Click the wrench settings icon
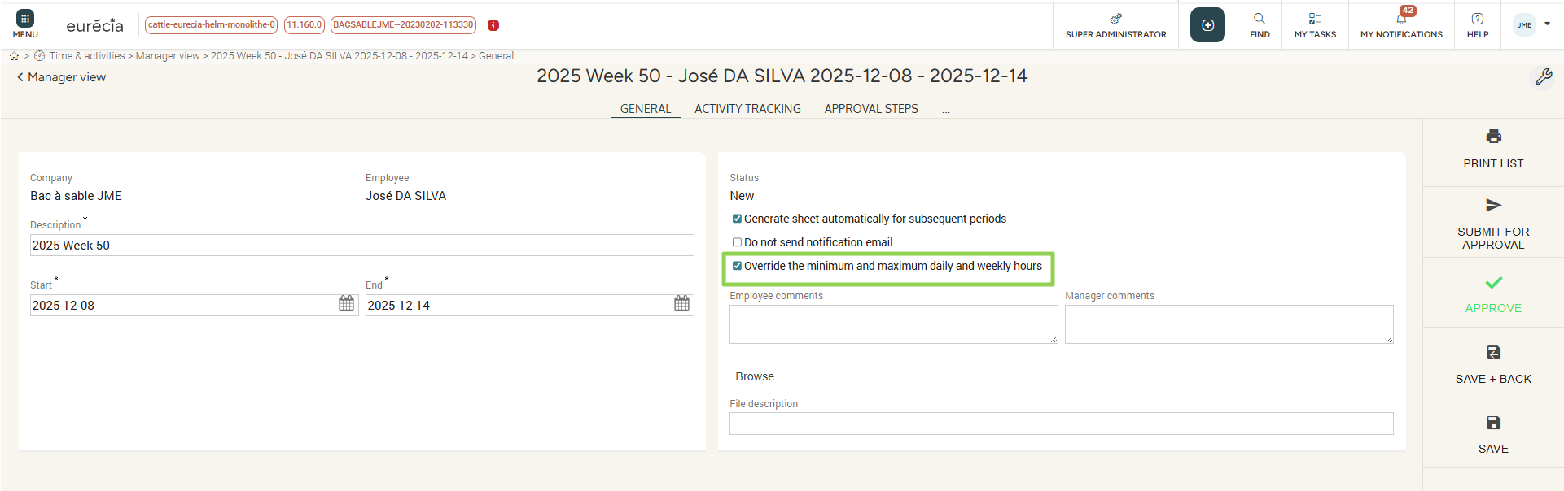The width and height of the screenshot is (1564, 491). click(1543, 77)
